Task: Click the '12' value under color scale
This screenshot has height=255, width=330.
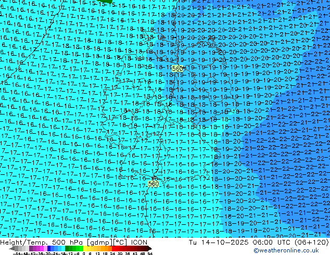Action: [x=98, y=254]
